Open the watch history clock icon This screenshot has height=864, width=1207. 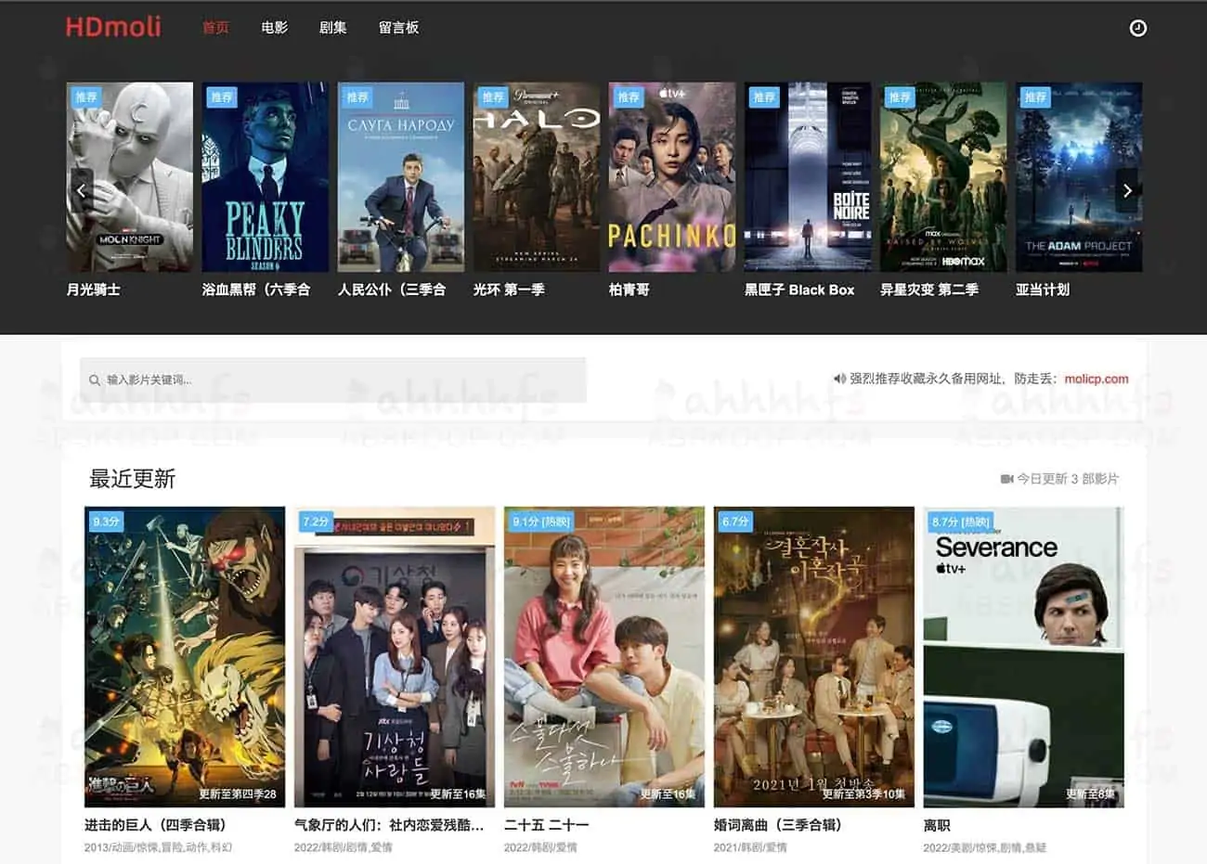(1137, 29)
